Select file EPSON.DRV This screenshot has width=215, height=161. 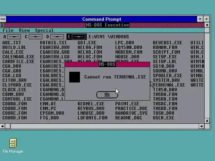coord(52,113)
